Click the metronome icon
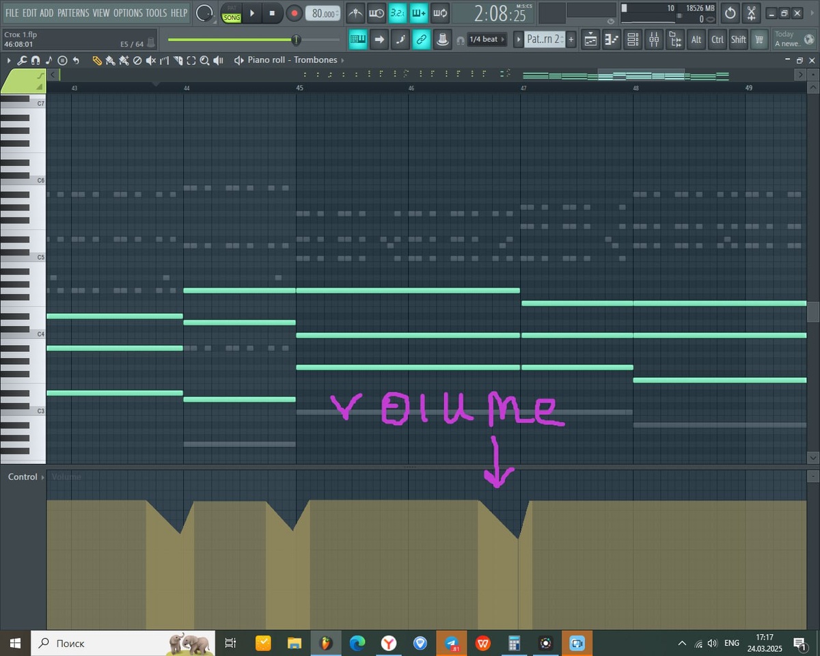The height and width of the screenshot is (656, 820). 355,13
